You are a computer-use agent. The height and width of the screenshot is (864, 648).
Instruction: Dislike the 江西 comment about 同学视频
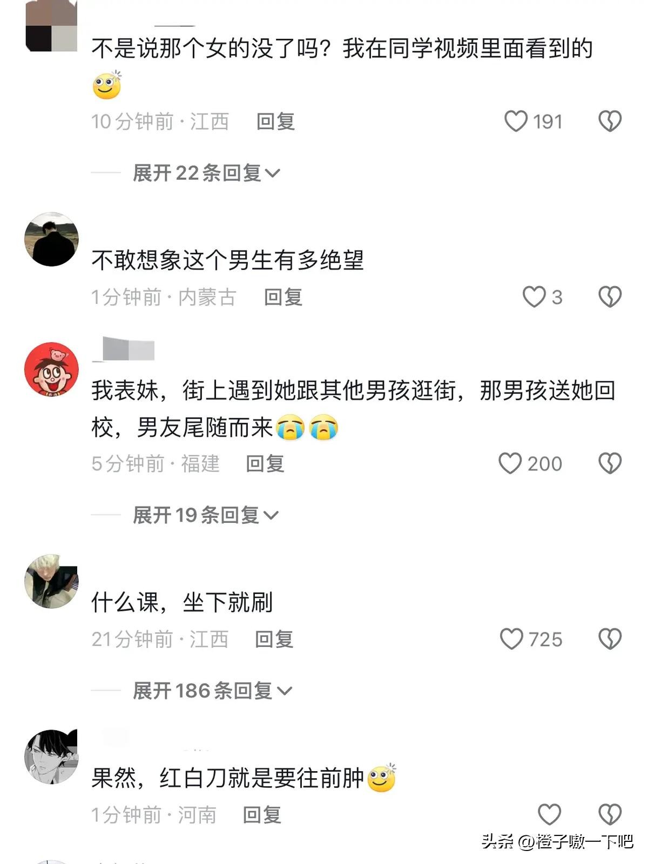[610, 121]
